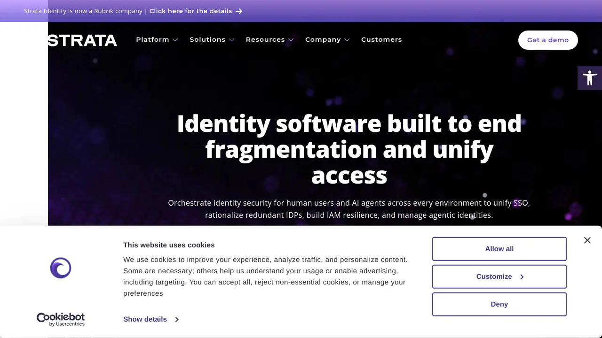Click the purple swirl cookie icon
Image resolution: width=602 pixels, height=338 pixels.
point(61,268)
